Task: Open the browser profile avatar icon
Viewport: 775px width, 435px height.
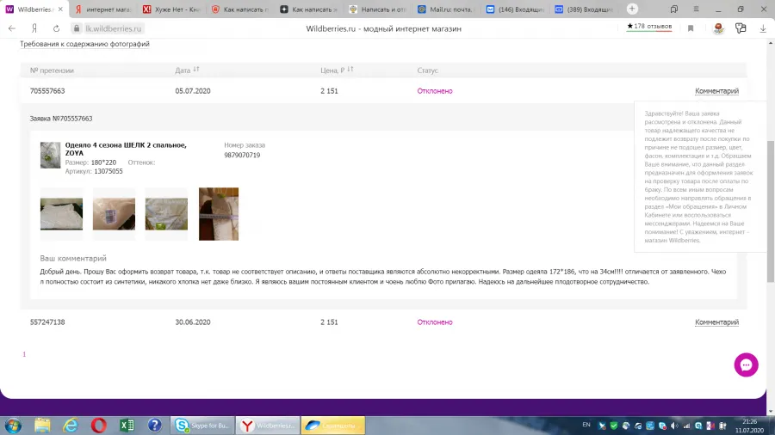Action: [x=718, y=28]
